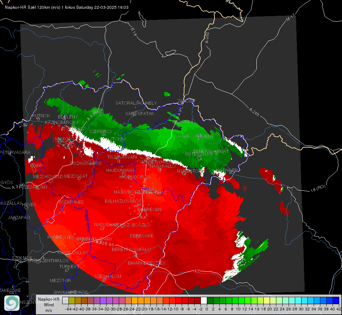Pick the white swatch in the wind legend

tap(204, 301)
